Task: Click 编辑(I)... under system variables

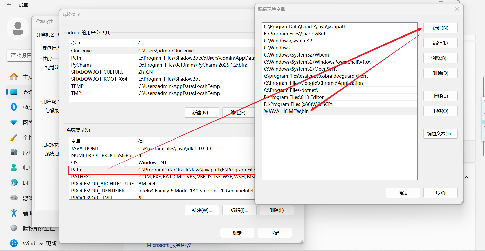Action: point(239,210)
